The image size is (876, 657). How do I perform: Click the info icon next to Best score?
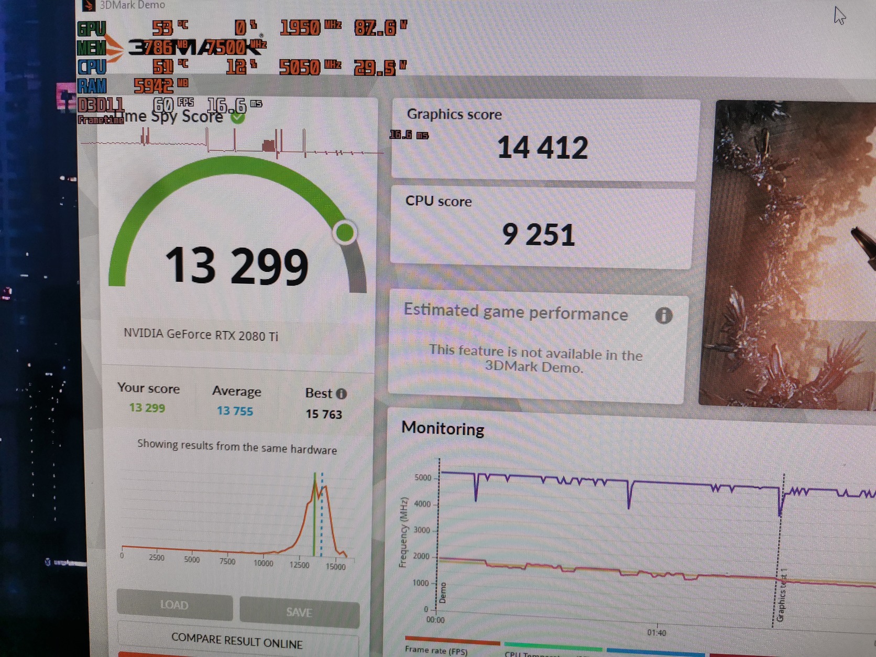coord(342,393)
